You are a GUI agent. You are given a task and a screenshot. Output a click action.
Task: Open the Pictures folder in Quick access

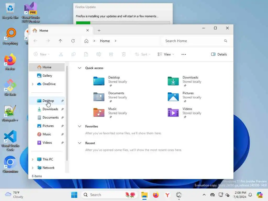coord(185,97)
